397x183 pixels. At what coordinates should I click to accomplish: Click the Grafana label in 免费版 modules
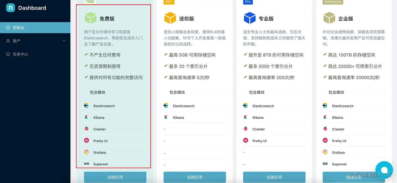100,152
